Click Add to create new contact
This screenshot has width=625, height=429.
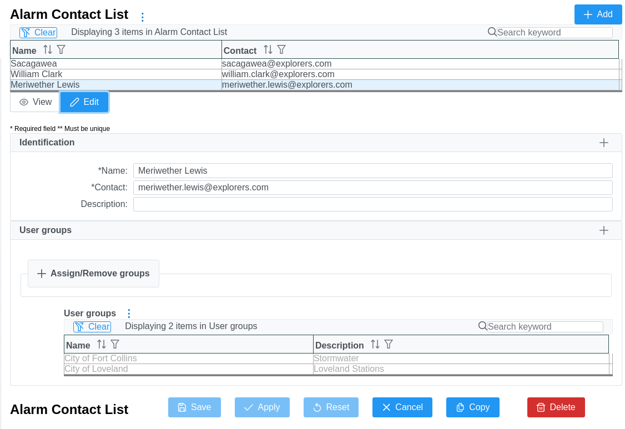(598, 14)
